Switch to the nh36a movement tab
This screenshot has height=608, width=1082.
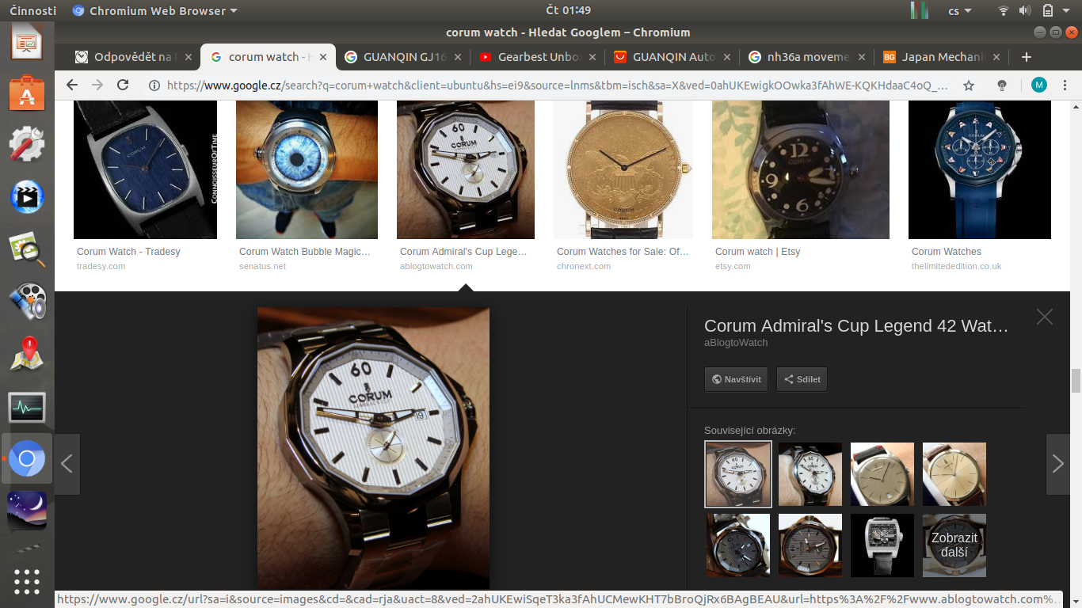[806, 57]
